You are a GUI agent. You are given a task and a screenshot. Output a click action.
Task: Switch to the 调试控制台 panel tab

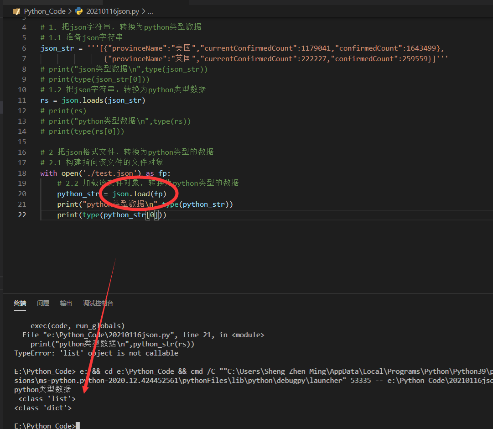(x=98, y=303)
